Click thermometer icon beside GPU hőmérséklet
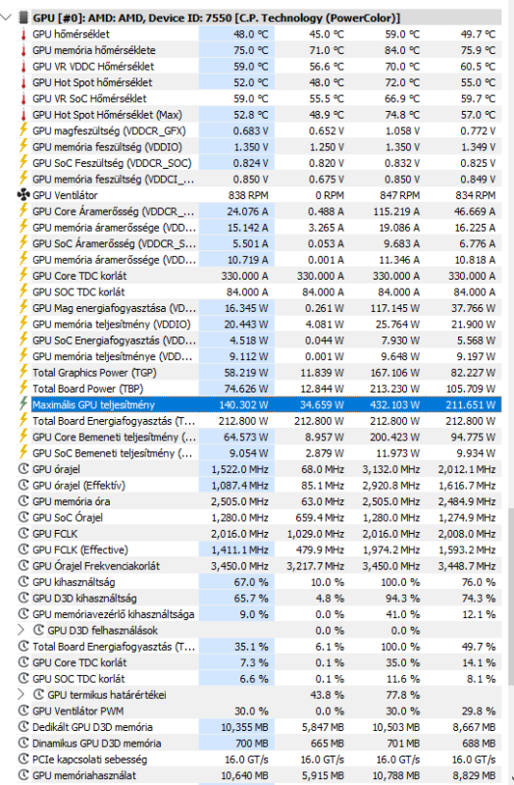514x785 pixels. click(23, 34)
